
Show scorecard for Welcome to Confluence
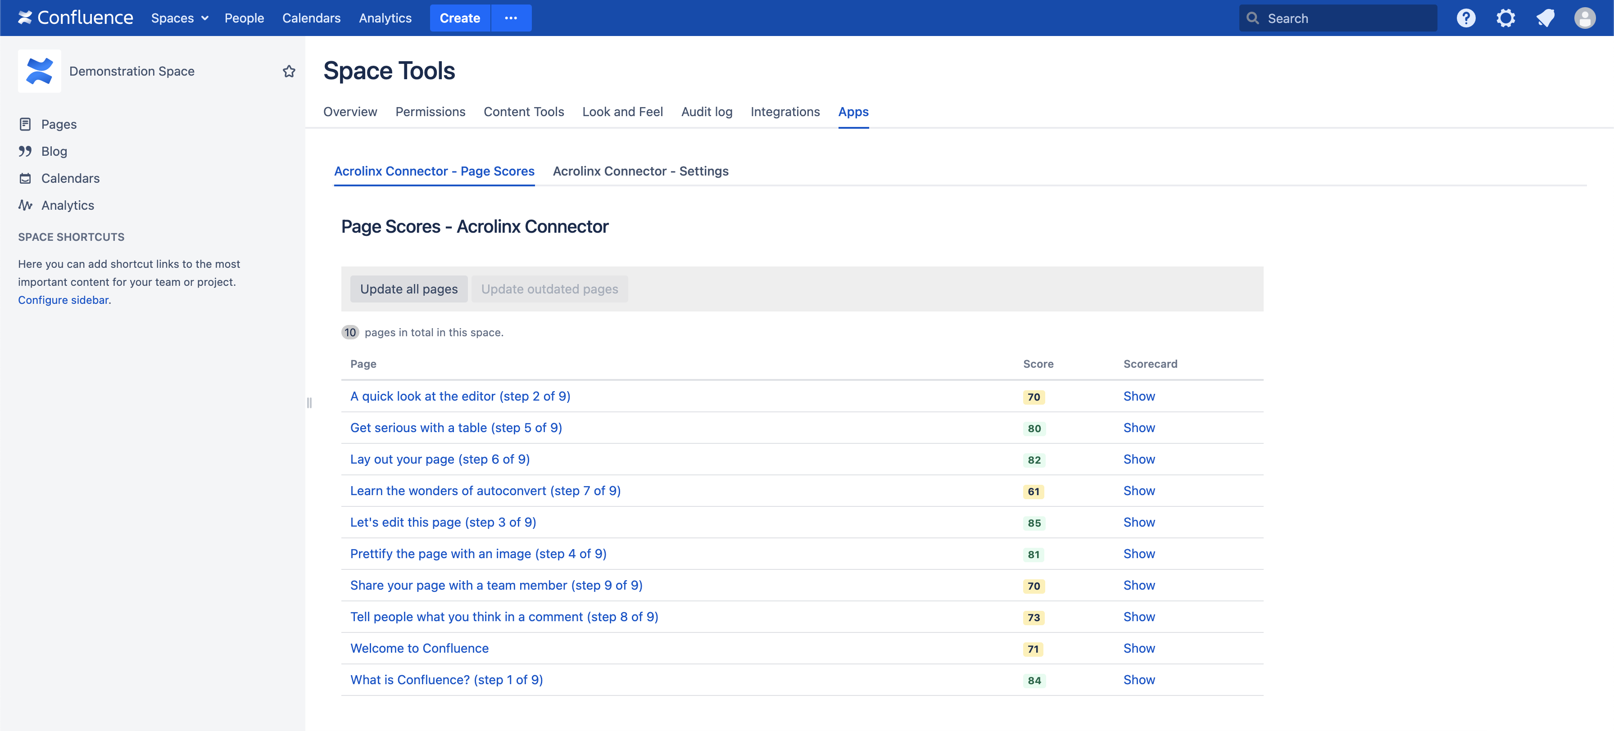tap(1139, 648)
